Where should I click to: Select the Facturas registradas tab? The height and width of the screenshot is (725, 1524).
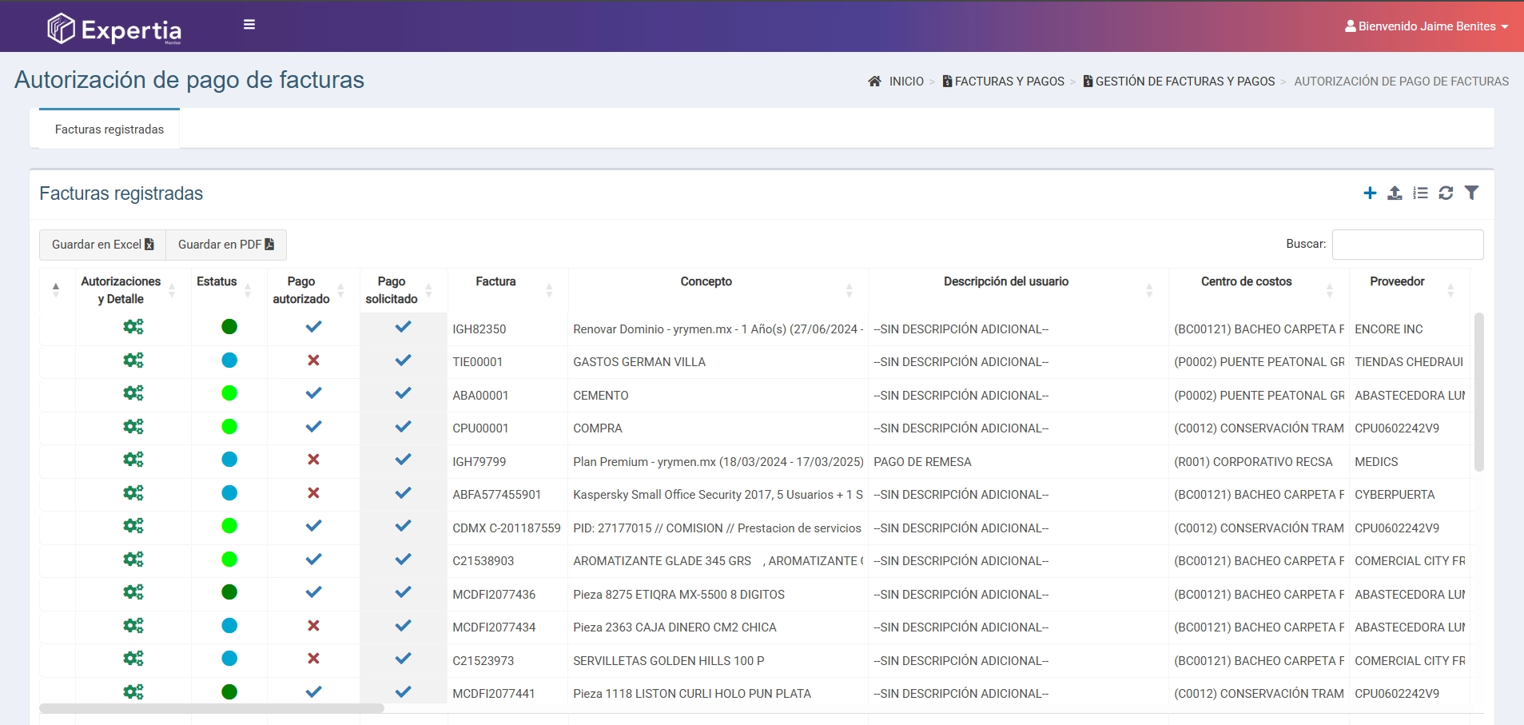click(x=109, y=129)
